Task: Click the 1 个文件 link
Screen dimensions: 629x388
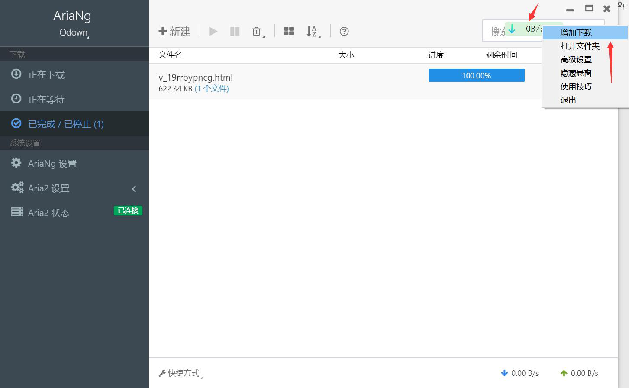Action: coord(212,89)
